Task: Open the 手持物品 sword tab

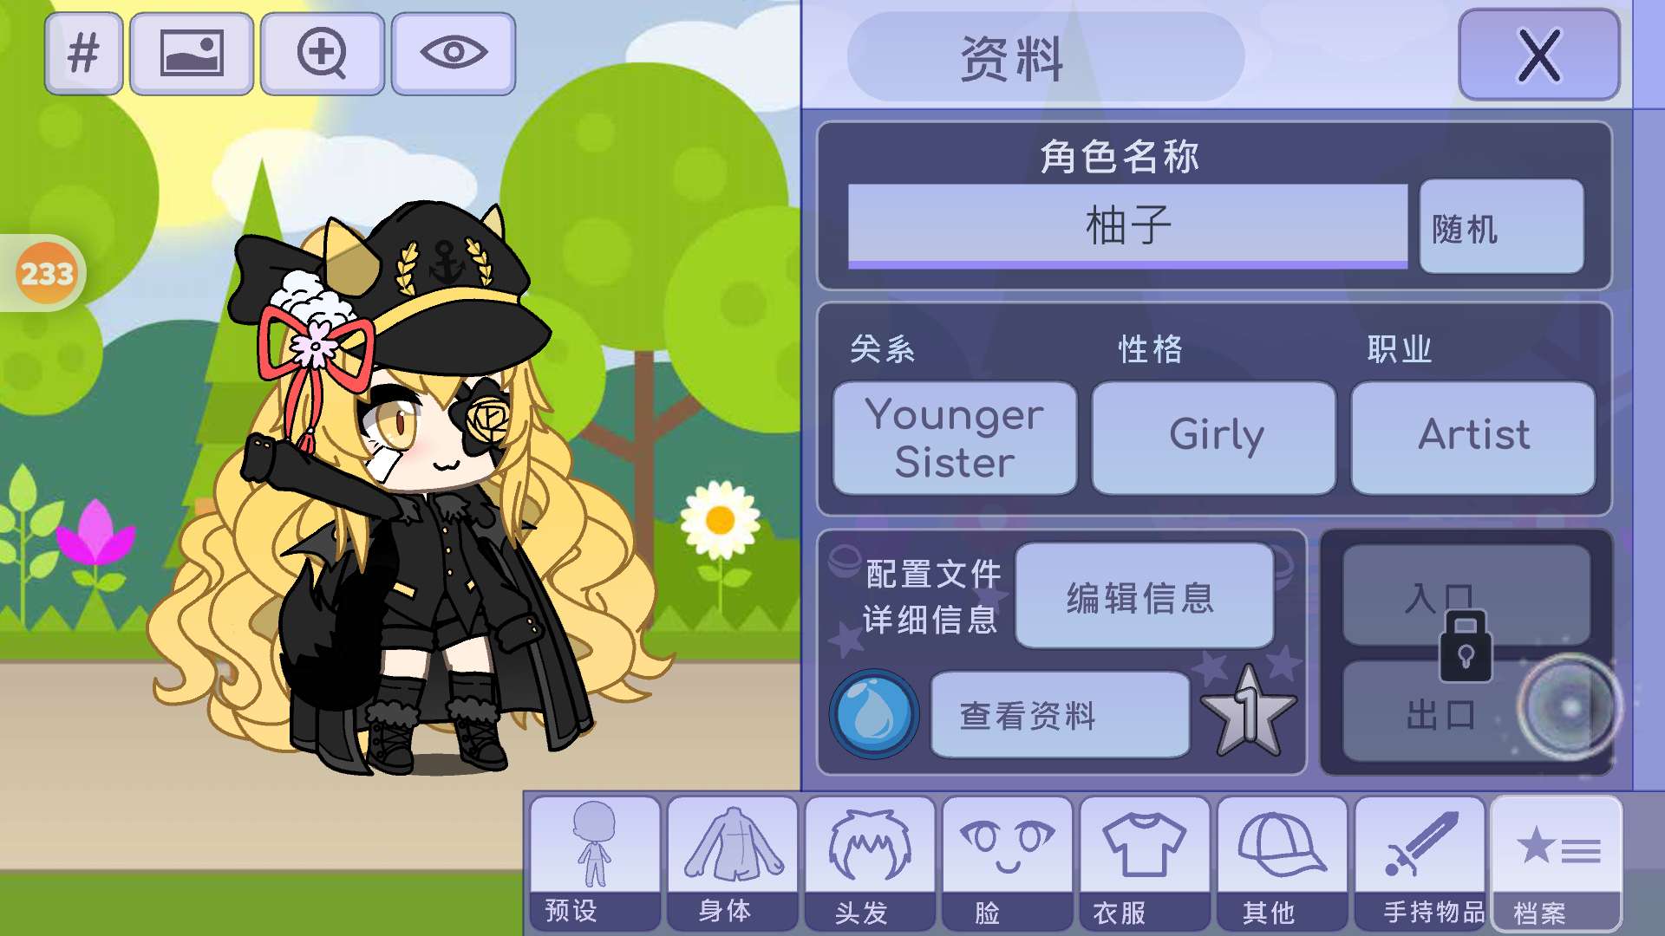Action: pyautogui.click(x=1420, y=864)
